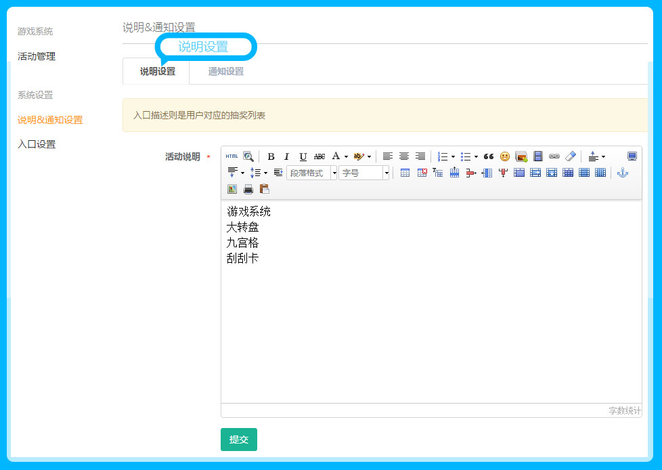Click the HTML source view icon
Image resolution: width=662 pixels, height=470 pixels.
pos(231,156)
